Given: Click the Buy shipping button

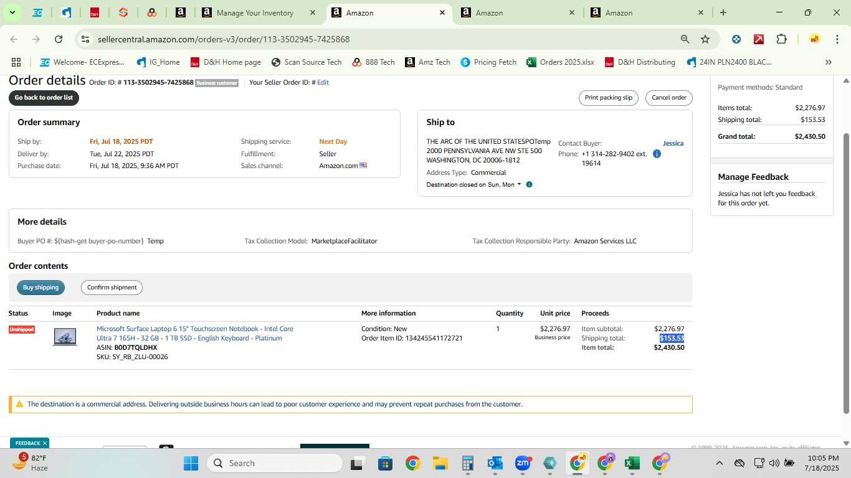Looking at the screenshot, I should [x=40, y=288].
